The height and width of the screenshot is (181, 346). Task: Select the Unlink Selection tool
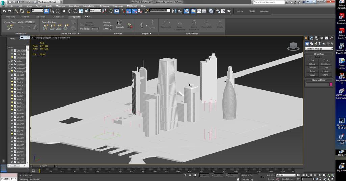pos(22,11)
